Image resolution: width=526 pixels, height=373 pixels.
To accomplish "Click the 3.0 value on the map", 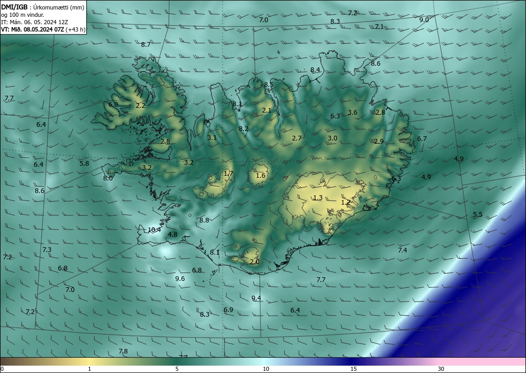I will (x=332, y=138).
